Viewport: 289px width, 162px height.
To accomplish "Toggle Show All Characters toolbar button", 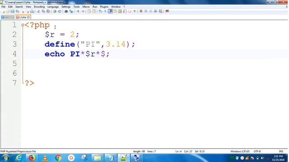I will 105,11.
